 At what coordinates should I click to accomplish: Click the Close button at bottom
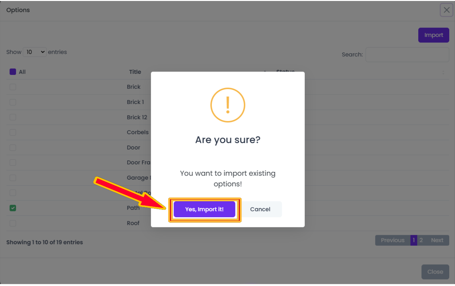435,272
